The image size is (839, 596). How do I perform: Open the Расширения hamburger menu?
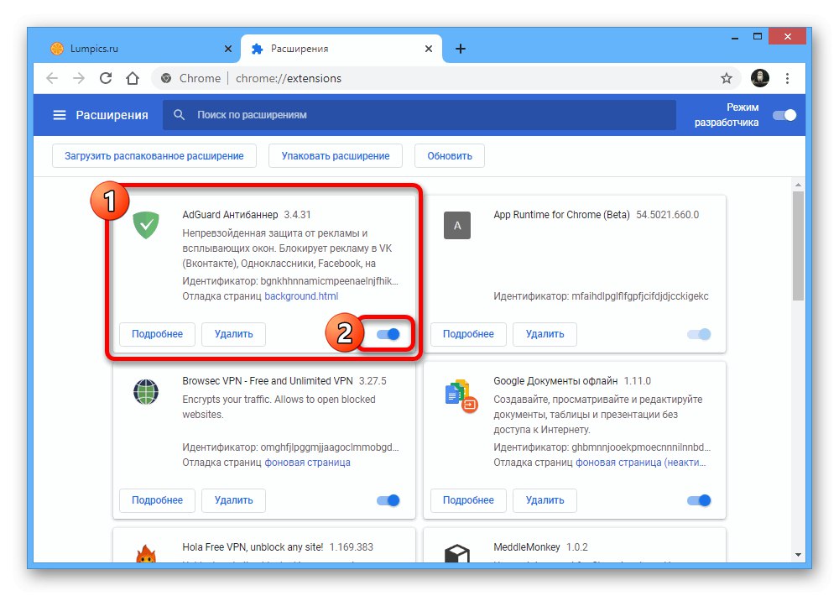click(x=60, y=115)
